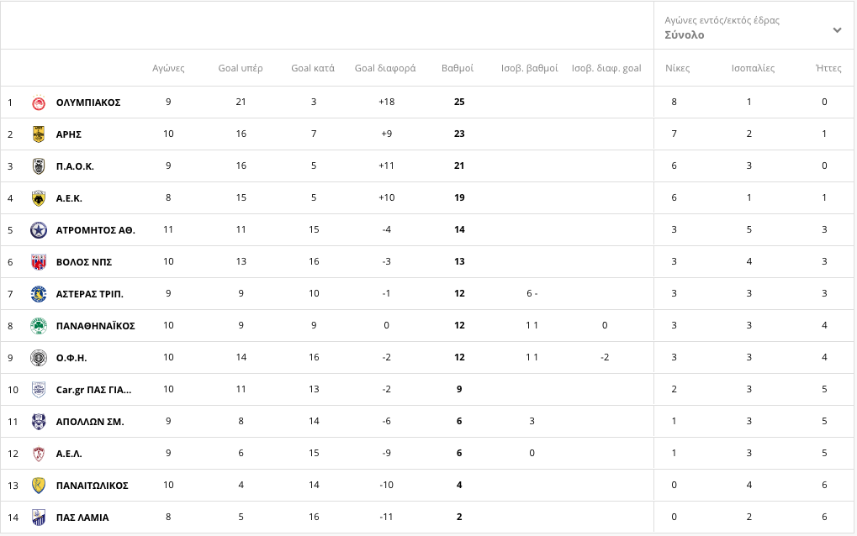Screen dimensions: 857x536
Task: Click the Volos NPS team crest
Action: (x=39, y=262)
